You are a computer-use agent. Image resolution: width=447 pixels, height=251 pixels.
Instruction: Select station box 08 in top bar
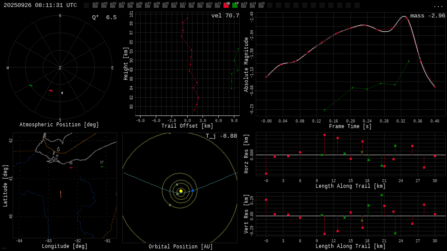click(x=156, y=5)
